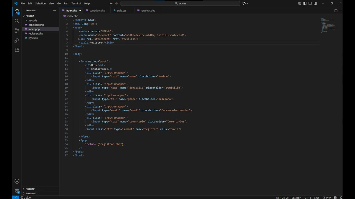The width and height of the screenshot is (355, 199).
Task: Open the Edit menu
Action: coord(30,3)
